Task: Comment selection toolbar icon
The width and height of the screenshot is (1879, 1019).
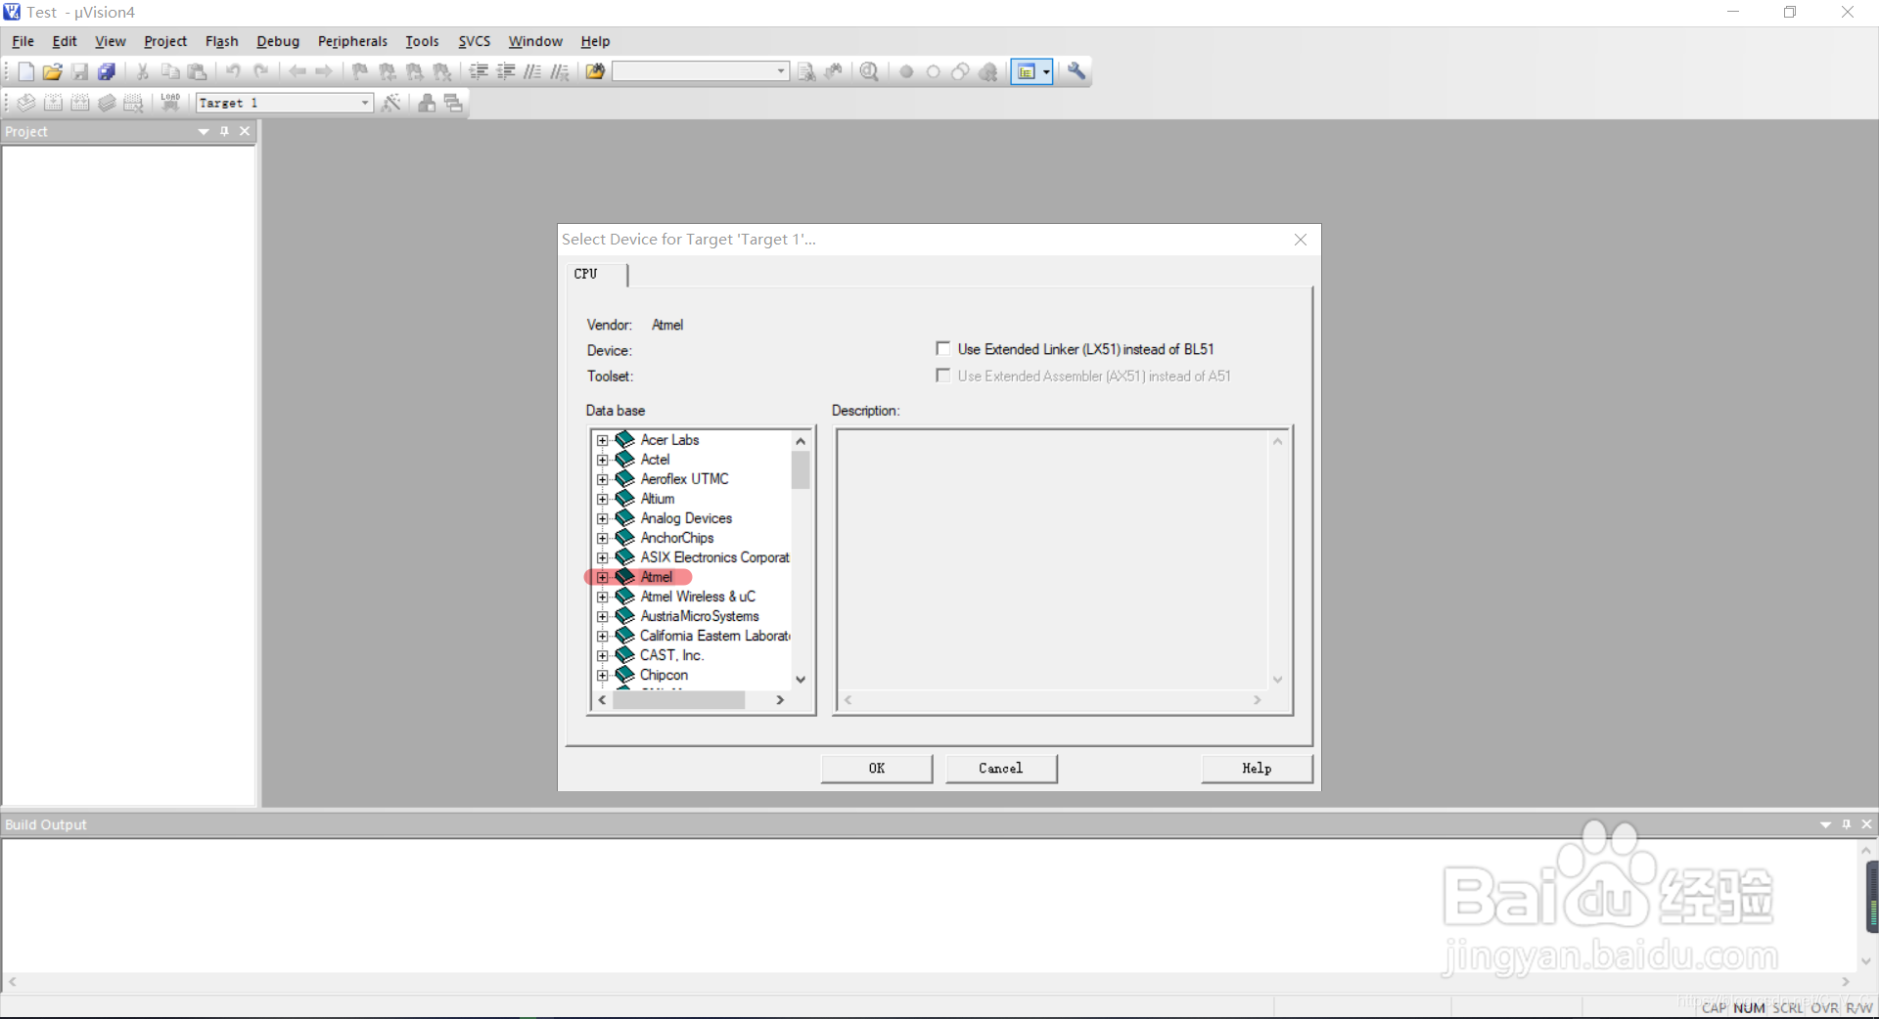Action: 532,71
